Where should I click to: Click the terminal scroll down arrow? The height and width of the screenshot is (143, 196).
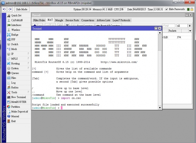(160, 107)
